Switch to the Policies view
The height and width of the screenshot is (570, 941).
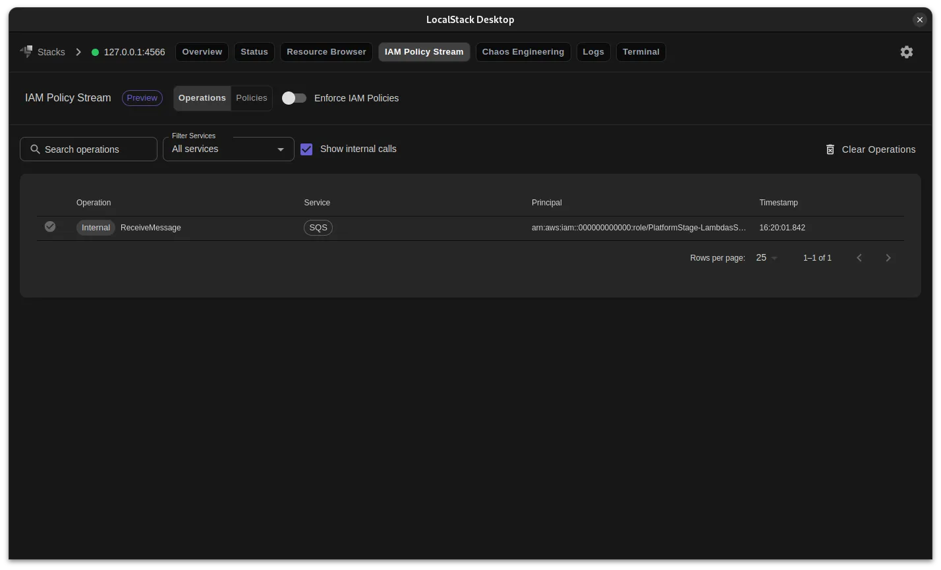tap(252, 97)
